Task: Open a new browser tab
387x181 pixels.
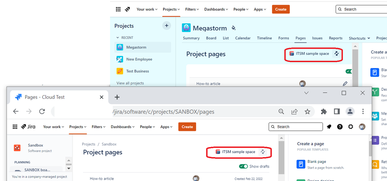Action: [117, 97]
